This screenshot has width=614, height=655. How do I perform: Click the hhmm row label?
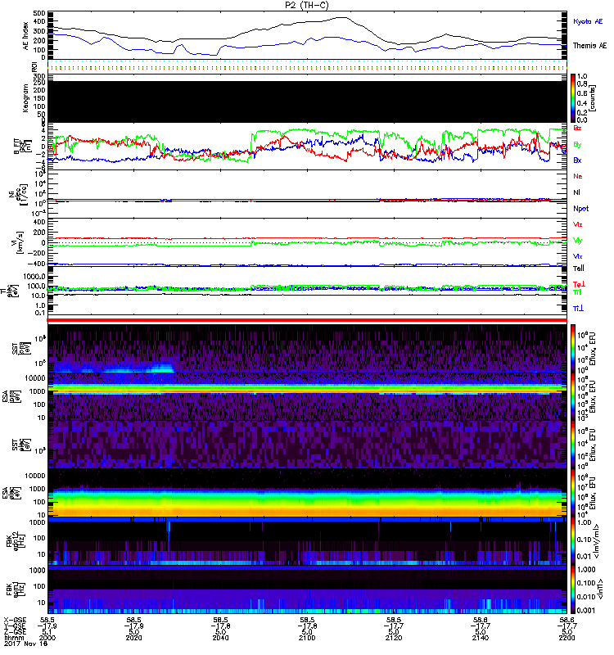click(x=14, y=639)
